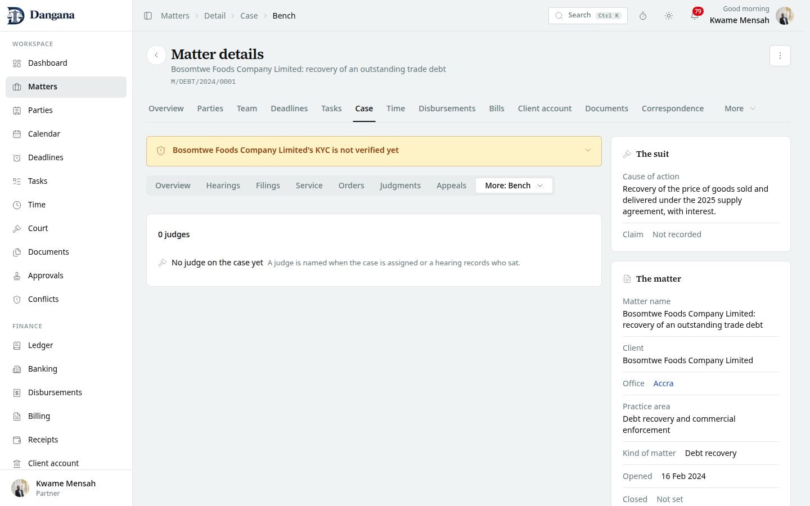Open Parties in sidebar

coord(66,110)
